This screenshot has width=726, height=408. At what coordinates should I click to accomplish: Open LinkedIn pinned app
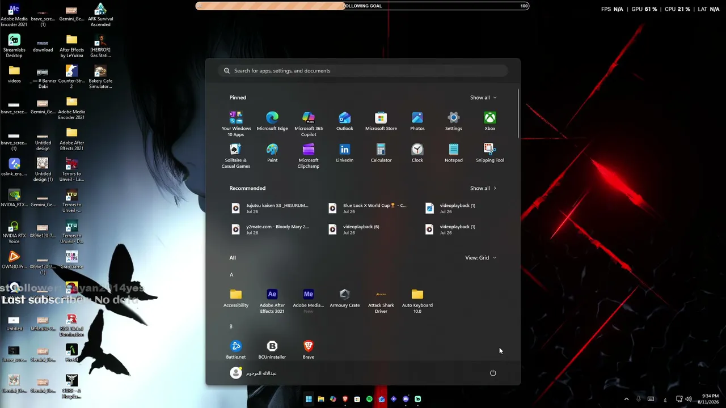[x=345, y=153]
